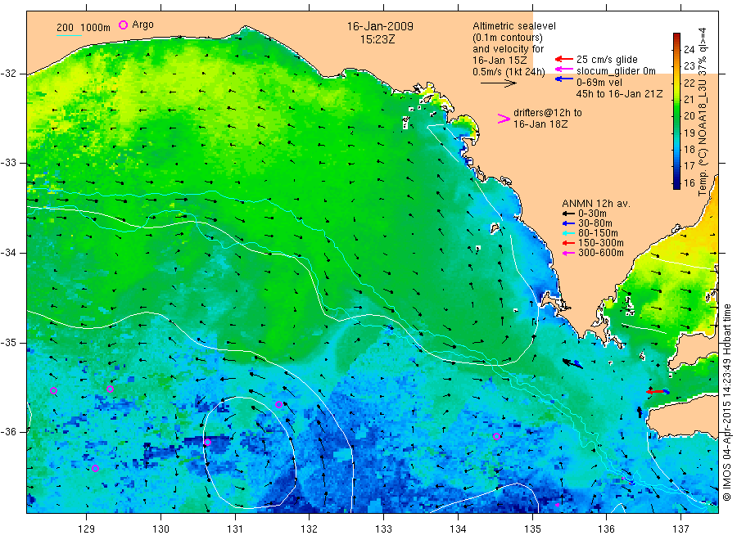737x540 pixels.
Task: Select the -35 latitude axis label
Action: (x=8, y=342)
